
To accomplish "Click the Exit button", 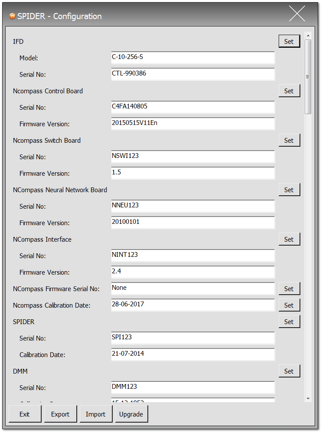I will click(x=25, y=414).
